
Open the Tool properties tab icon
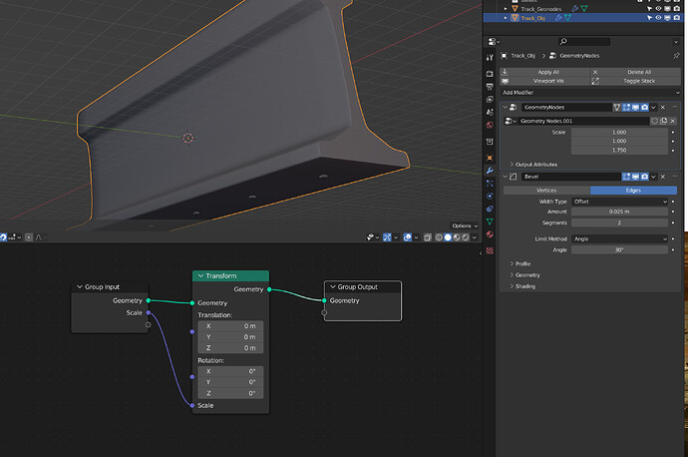pos(490,58)
